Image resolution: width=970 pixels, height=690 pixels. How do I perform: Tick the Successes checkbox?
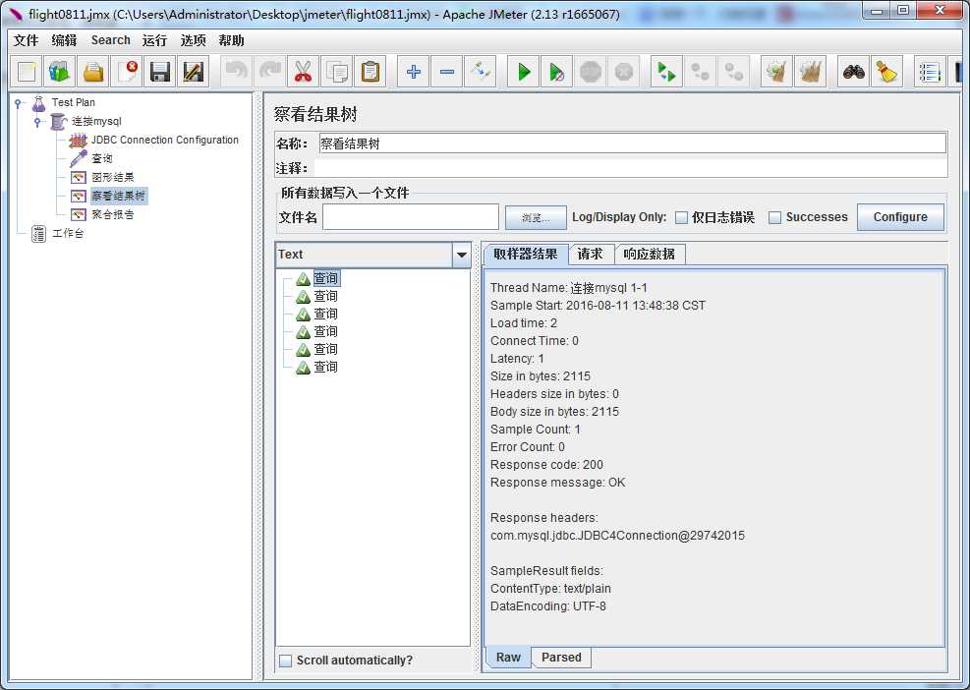click(x=774, y=218)
